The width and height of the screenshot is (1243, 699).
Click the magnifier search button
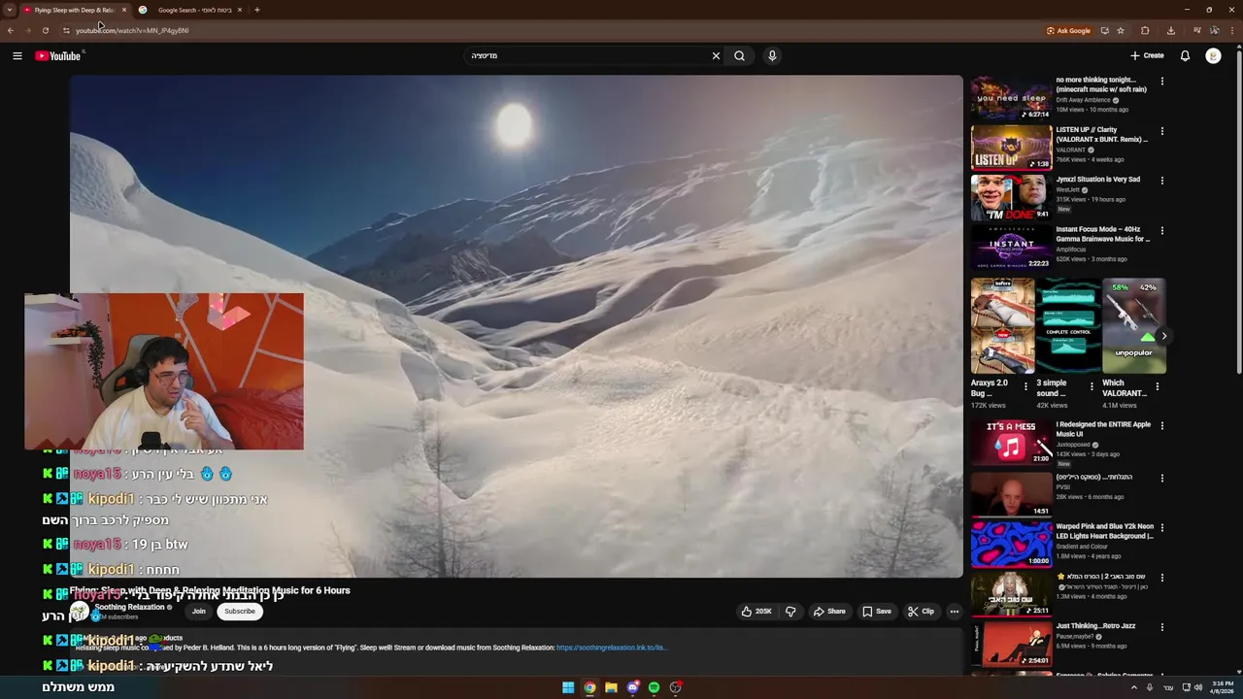click(x=739, y=56)
